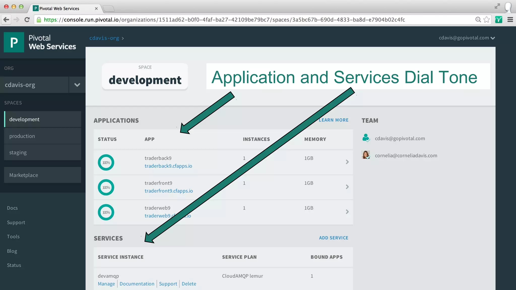Image resolution: width=516 pixels, height=290 pixels.
Task: Click the MEMORY column header
Action: point(315,139)
